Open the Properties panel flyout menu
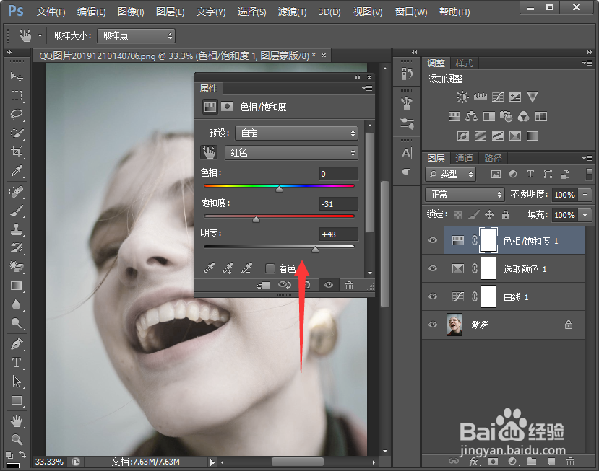 click(x=367, y=89)
